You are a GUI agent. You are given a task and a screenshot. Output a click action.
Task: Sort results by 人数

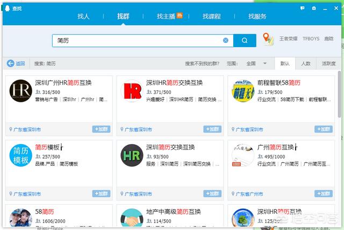pos(305,63)
